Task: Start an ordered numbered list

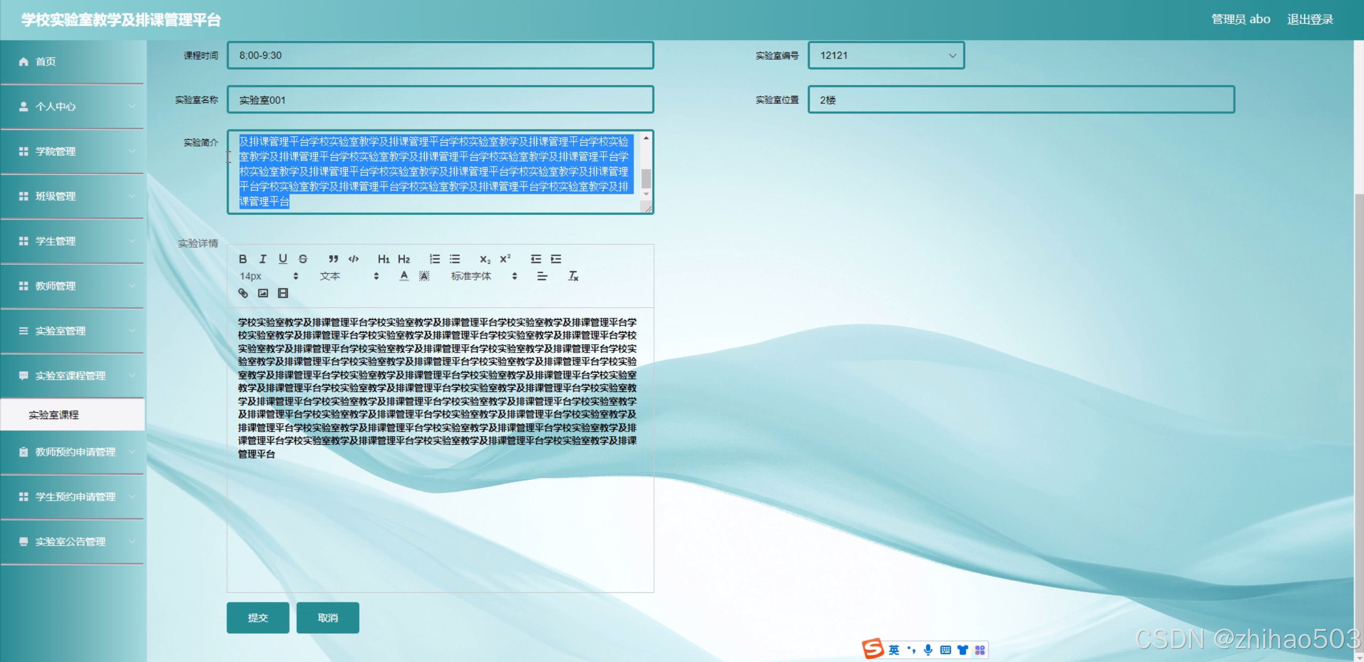Action: click(x=434, y=259)
